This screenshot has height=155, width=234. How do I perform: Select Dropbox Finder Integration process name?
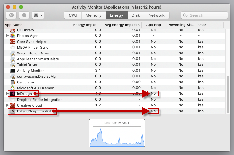click(x=40, y=100)
